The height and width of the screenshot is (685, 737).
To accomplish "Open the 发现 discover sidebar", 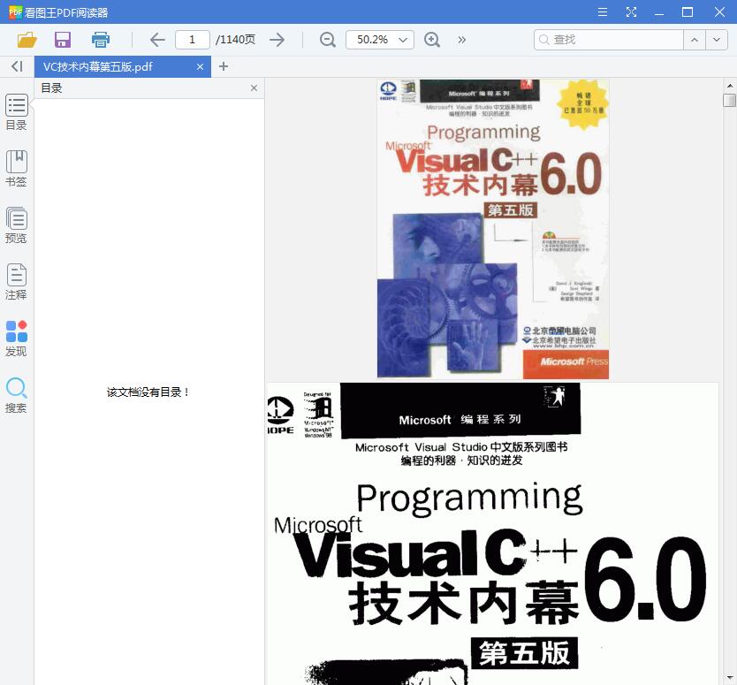I will point(17,339).
